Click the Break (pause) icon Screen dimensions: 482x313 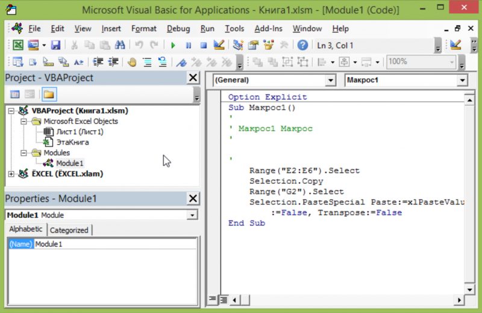tap(189, 46)
